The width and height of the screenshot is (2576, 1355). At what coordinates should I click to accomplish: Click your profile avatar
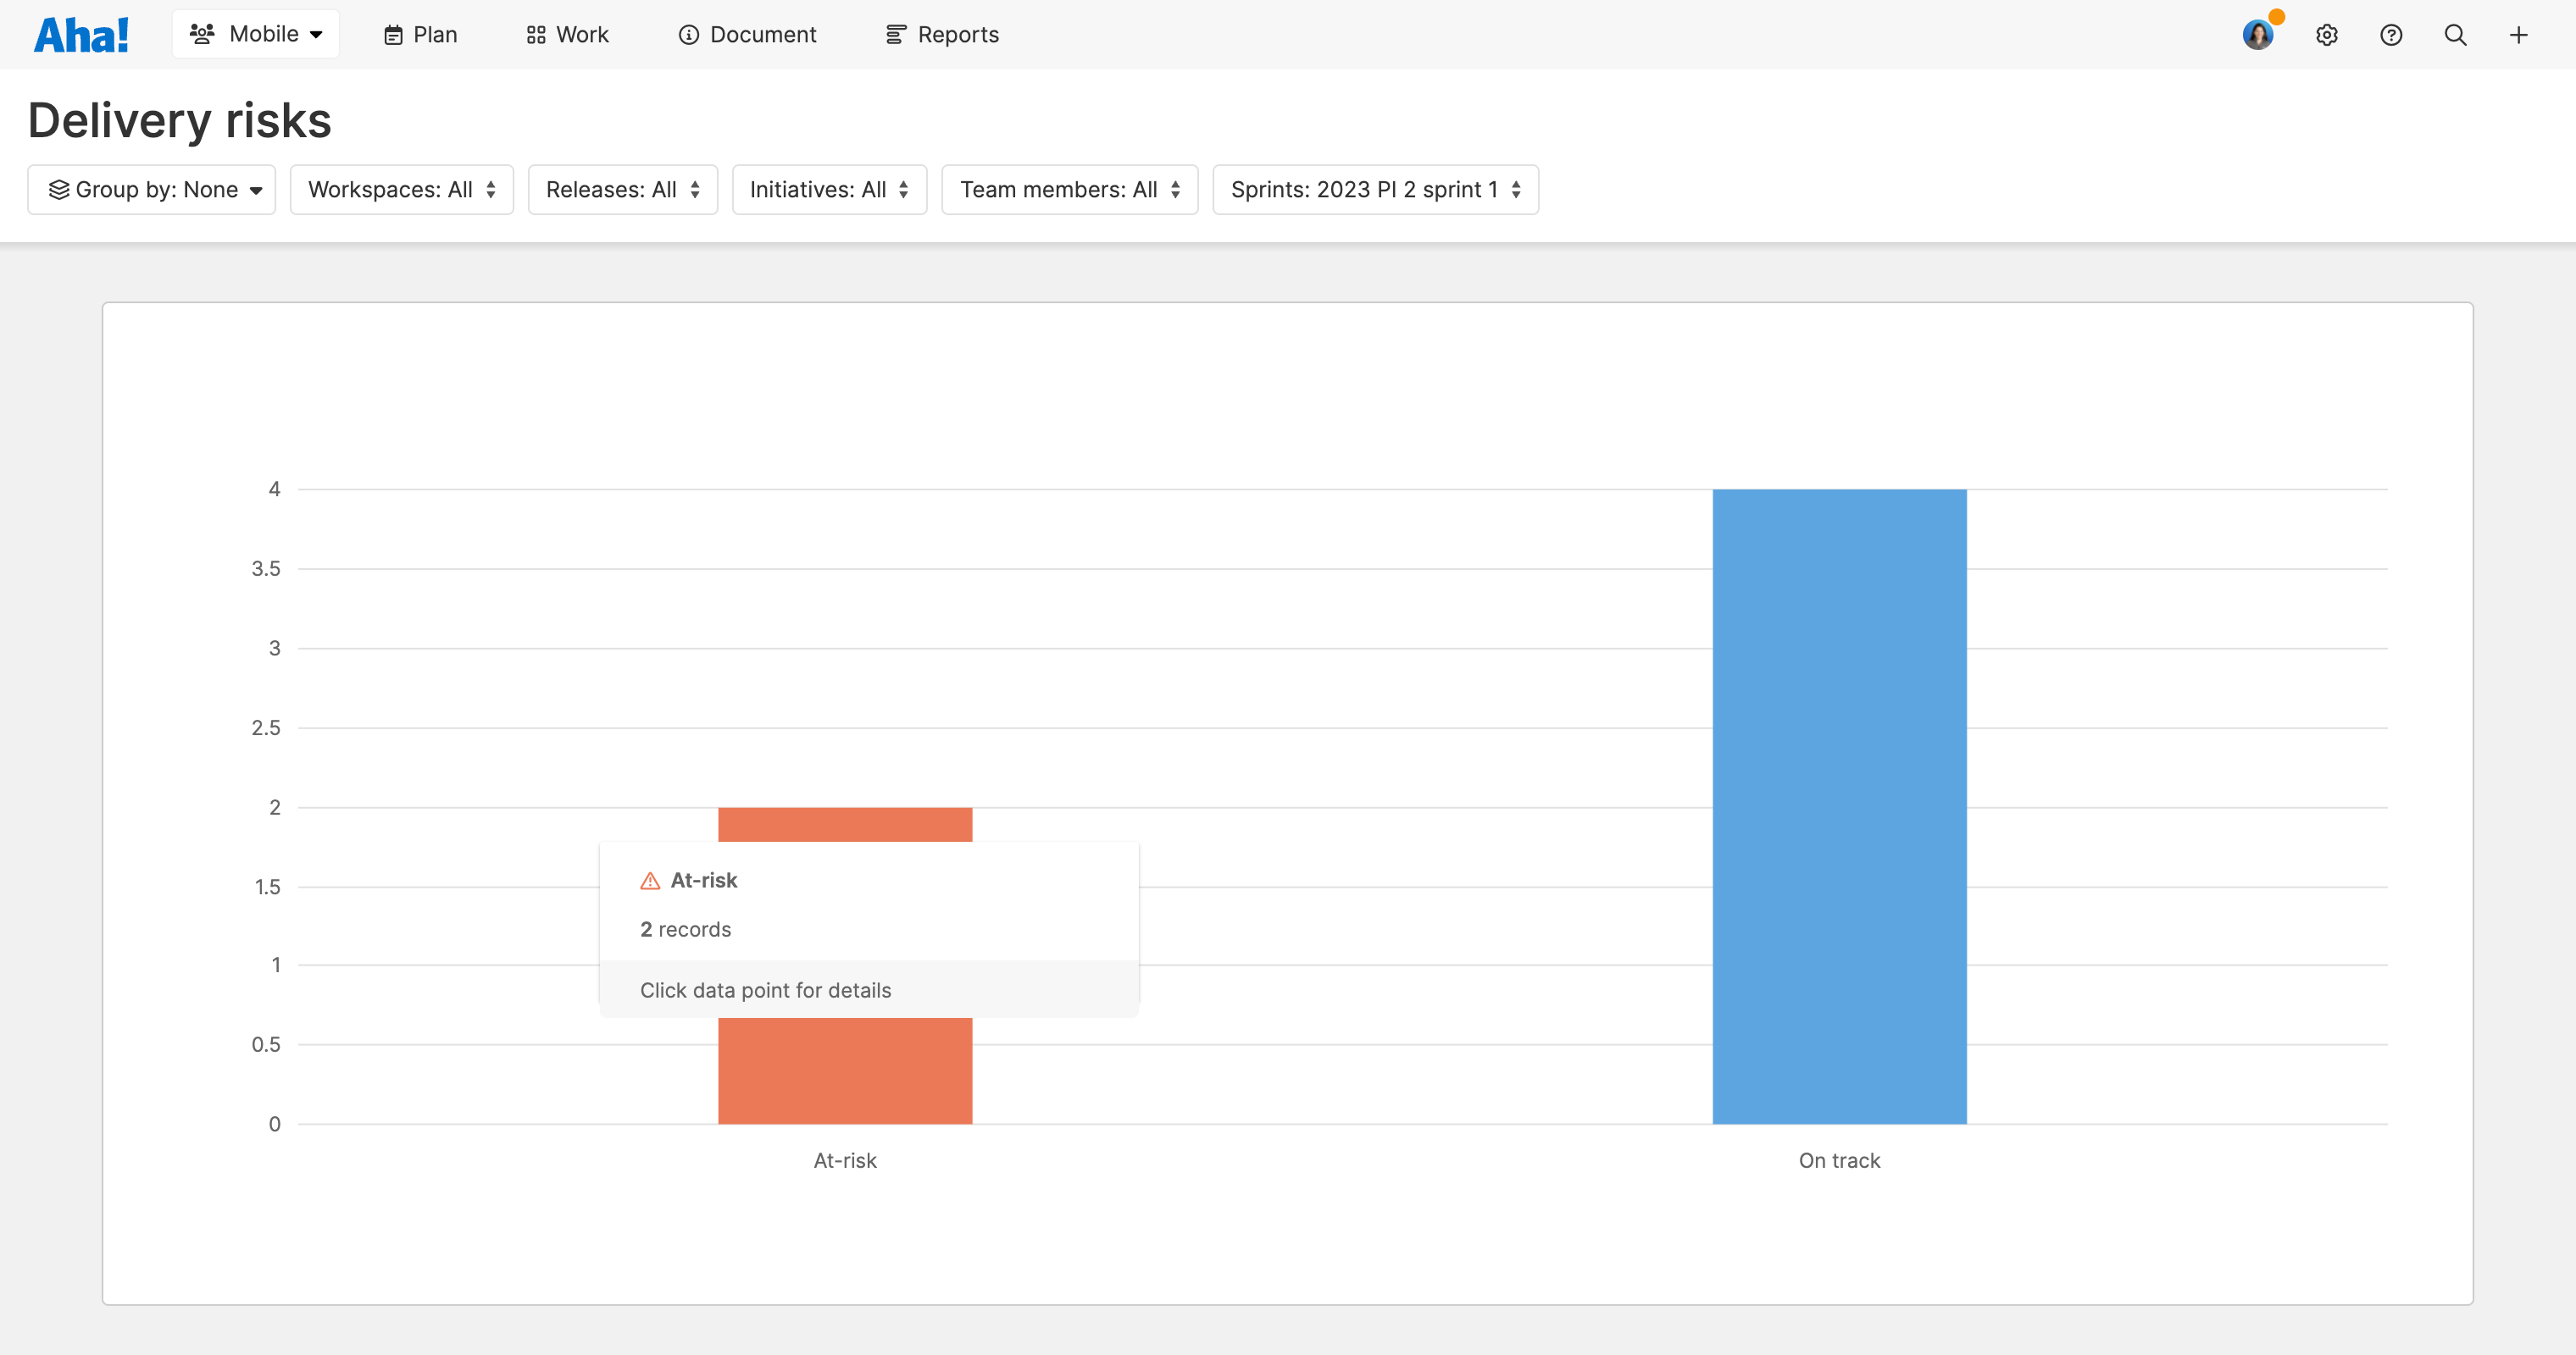[x=2258, y=34]
